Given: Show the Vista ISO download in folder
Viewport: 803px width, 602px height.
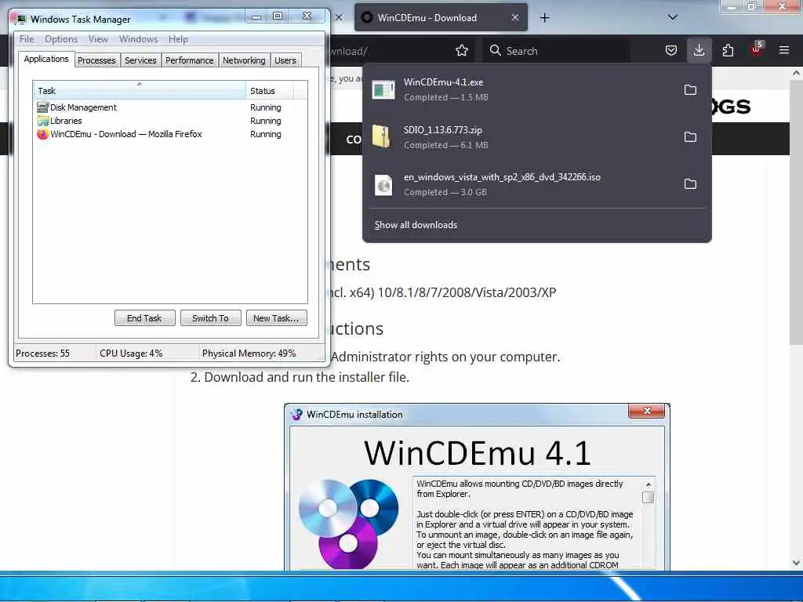Looking at the screenshot, I should (x=690, y=183).
